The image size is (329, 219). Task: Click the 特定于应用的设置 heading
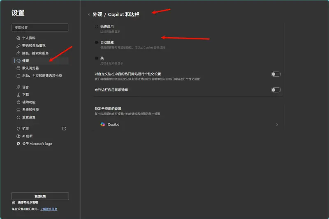(x=108, y=109)
